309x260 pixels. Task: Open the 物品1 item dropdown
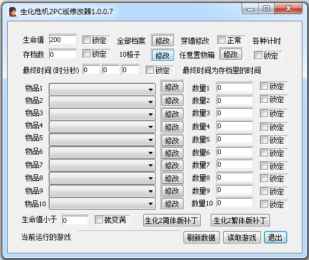click(x=102, y=89)
